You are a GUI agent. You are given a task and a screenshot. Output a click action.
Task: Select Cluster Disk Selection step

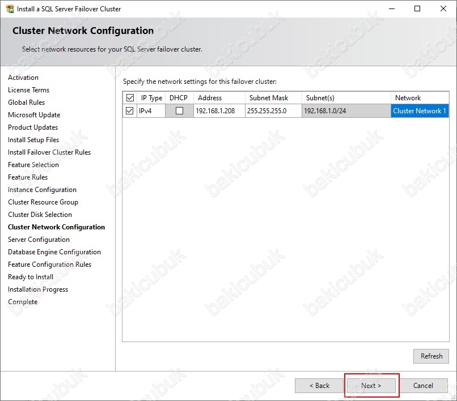point(40,215)
